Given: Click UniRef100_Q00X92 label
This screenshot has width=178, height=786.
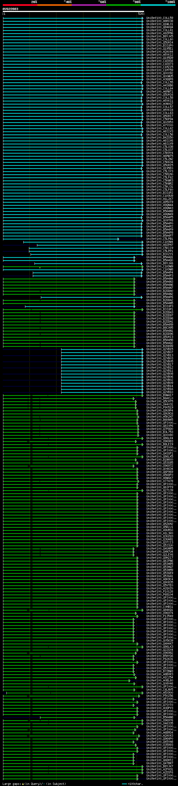Looking at the screenshot, I should pos(160,73).
